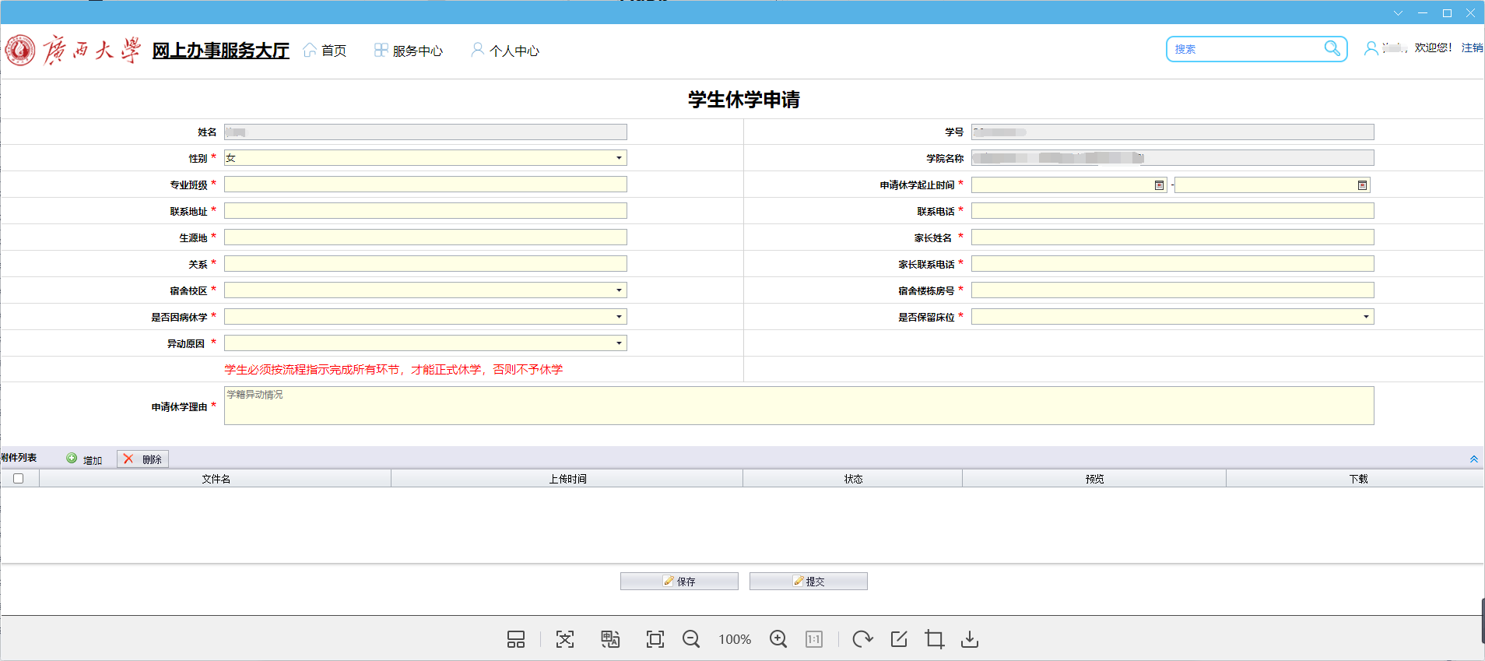This screenshot has width=1485, height=661.
Task: Select the crop tool icon
Action: (x=934, y=639)
